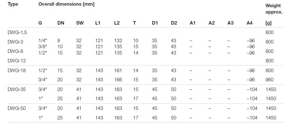
Task: Click the Weight approx. header
Action: [x=274, y=9]
